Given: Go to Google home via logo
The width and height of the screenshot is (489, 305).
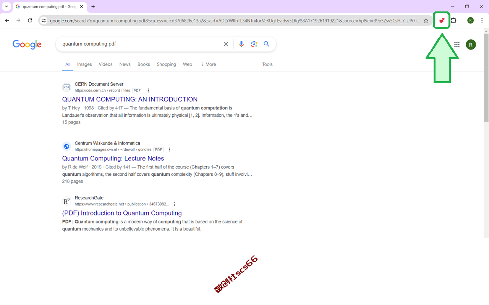Looking at the screenshot, I should coord(27,45).
